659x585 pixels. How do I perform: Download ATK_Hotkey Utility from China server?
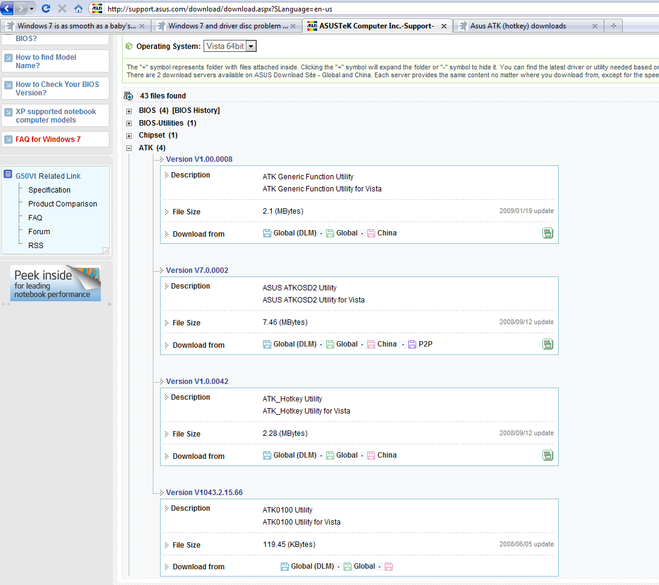pos(382,455)
